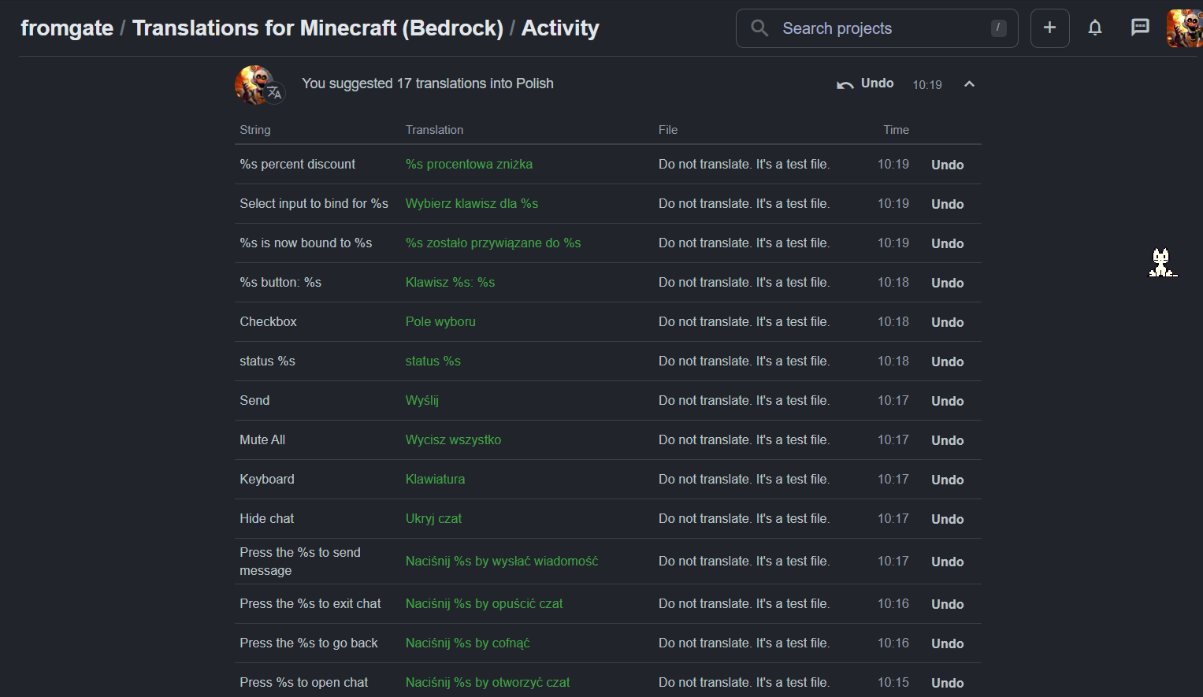
Task: Undo the '%s percent discount' translation
Action: (947, 165)
